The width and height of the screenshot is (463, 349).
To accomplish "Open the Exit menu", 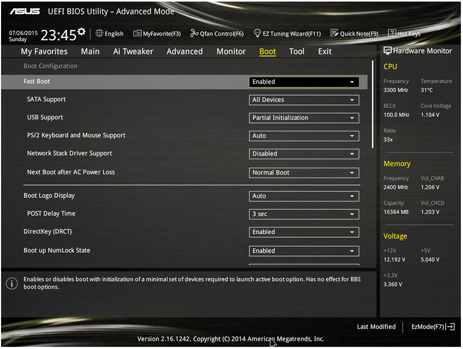I will [324, 51].
